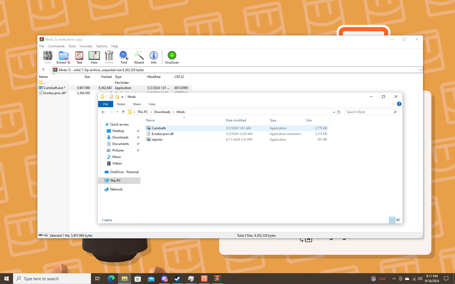
Task: Start VirusScan on the archive
Action: [172, 57]
